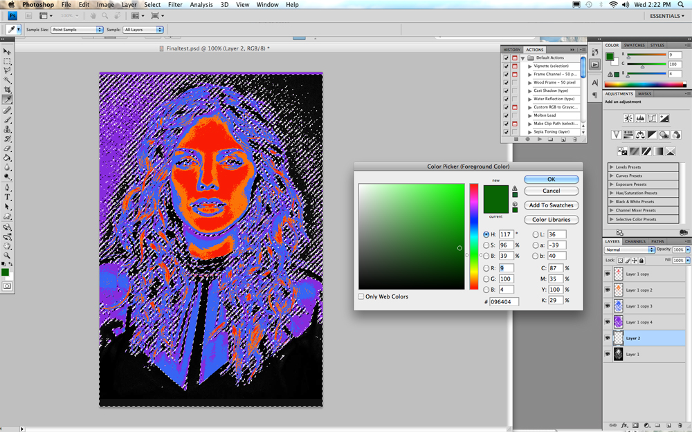Open the Sample Size dropdown
Viewport: 692px width, 432px height.
tap(77, 30)
